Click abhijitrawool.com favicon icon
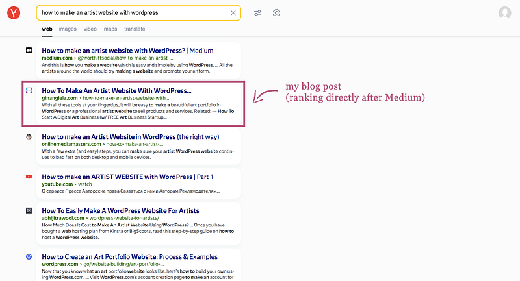This screenshot has width=520, height=281. [x=29, y=210]
